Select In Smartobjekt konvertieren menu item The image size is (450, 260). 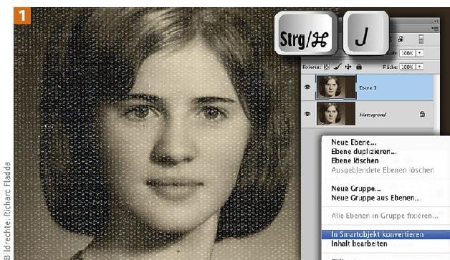pyautogui.click(x=385, y=234)
